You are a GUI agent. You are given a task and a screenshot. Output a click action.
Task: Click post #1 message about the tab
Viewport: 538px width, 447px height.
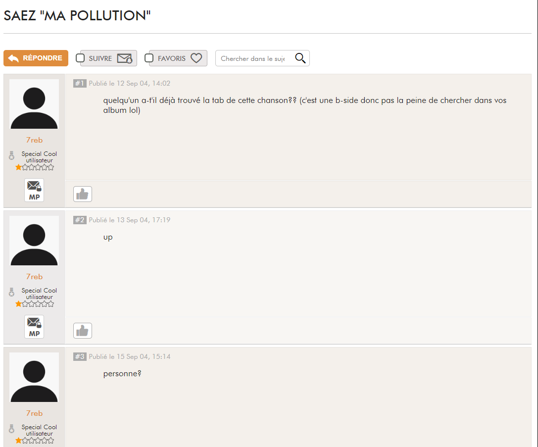tap(305, 105)
